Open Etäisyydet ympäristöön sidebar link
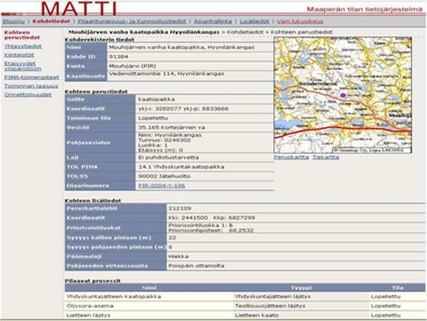Viewport: 427px width, 321px height. coord(23,66)
